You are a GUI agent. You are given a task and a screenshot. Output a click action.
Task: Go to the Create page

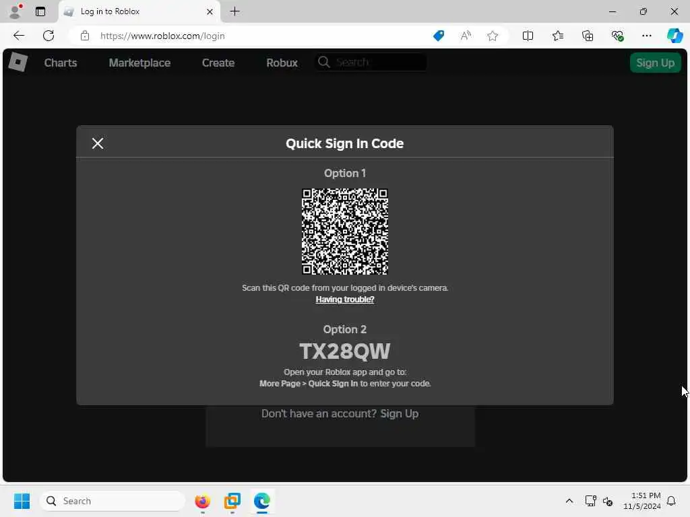218,63
